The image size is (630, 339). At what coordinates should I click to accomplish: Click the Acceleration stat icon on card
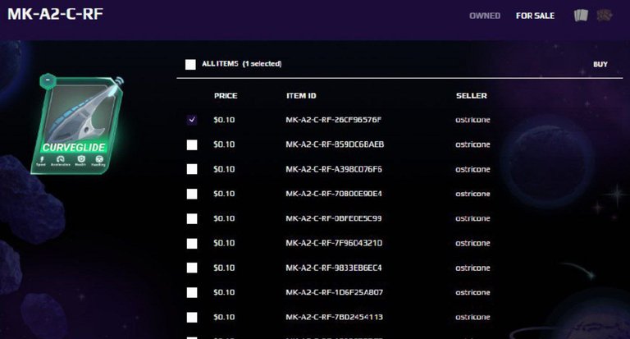(60, 161)
